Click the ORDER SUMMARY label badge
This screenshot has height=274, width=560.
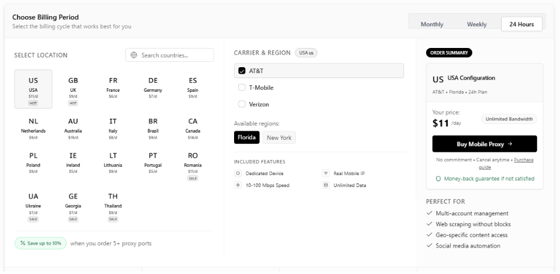449,53
